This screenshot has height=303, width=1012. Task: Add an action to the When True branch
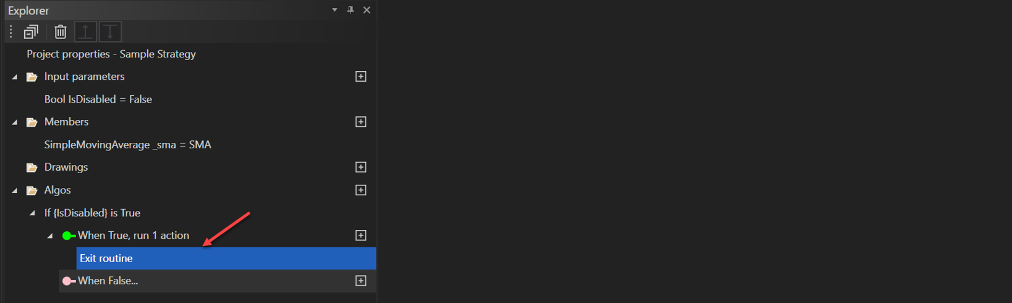point(361,236)
